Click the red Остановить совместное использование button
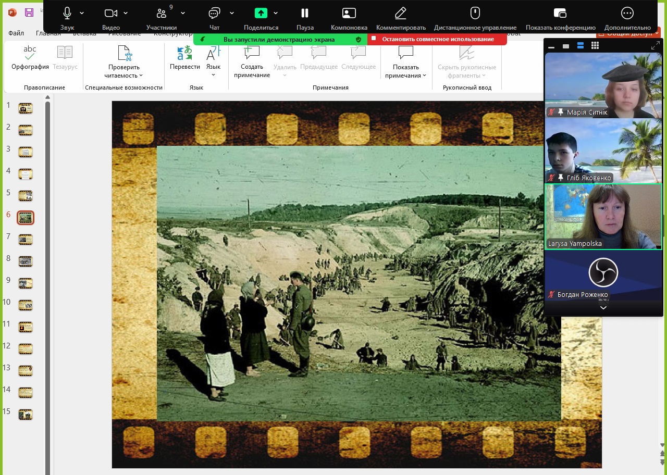The height and width of the screenshot is (475, 667). [437, 39]
